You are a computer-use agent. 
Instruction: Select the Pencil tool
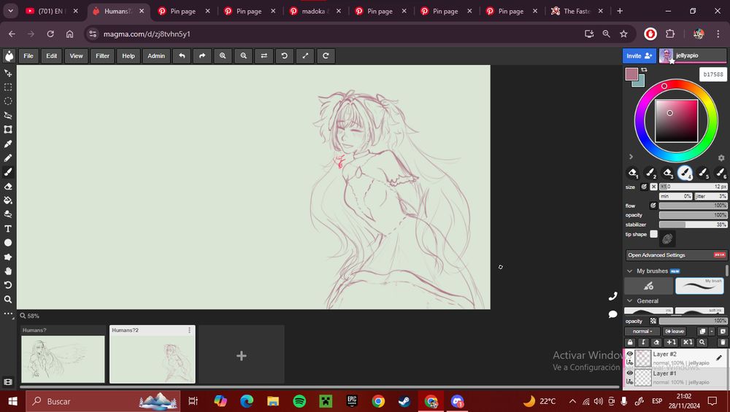pyautogui.click(x=8, y=158)
